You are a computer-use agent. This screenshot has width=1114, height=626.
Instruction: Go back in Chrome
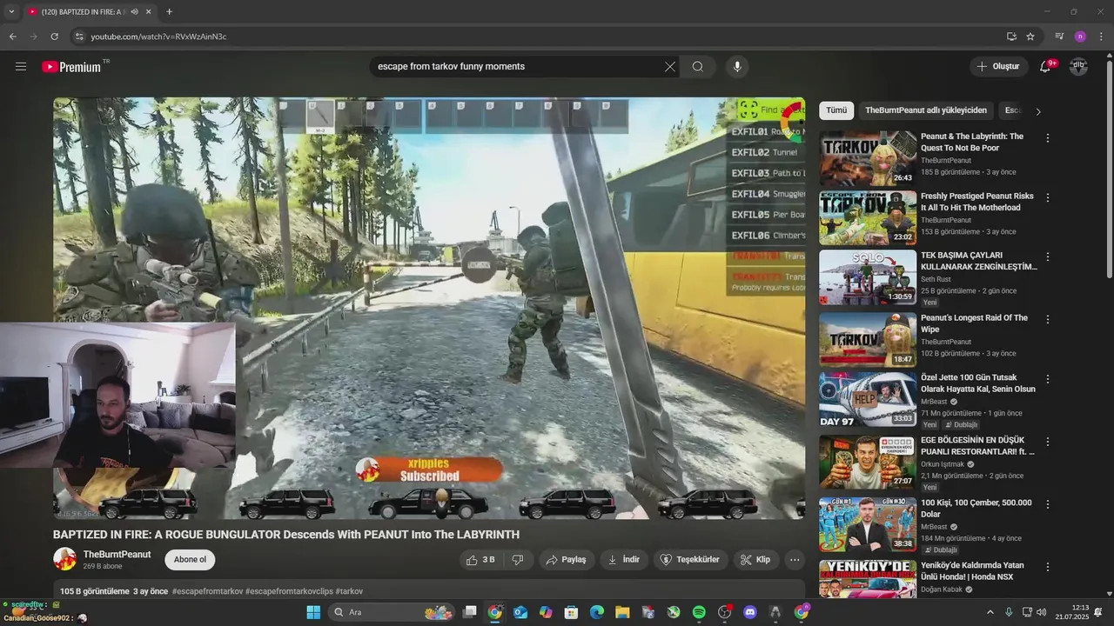(12, 37)
